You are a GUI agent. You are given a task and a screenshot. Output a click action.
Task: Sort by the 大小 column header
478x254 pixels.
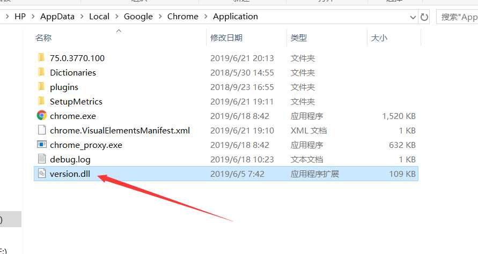(379, 38)
